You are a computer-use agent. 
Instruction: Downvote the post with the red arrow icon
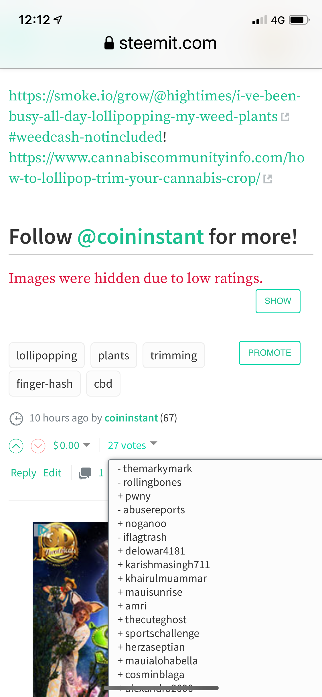tap(38, 446)
